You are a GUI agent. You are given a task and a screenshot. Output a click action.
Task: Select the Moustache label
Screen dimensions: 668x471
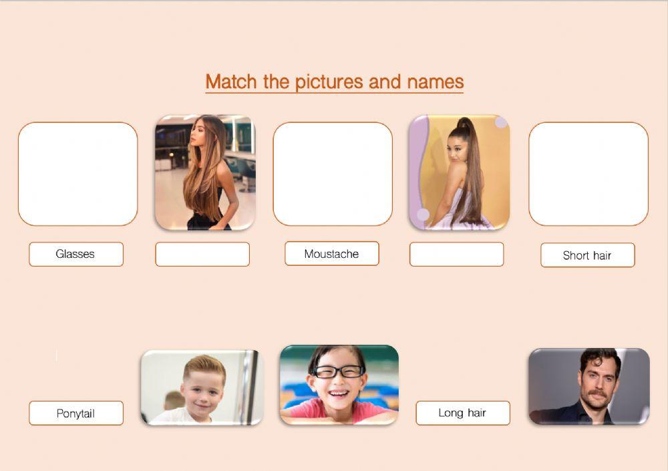click(332, 254)
